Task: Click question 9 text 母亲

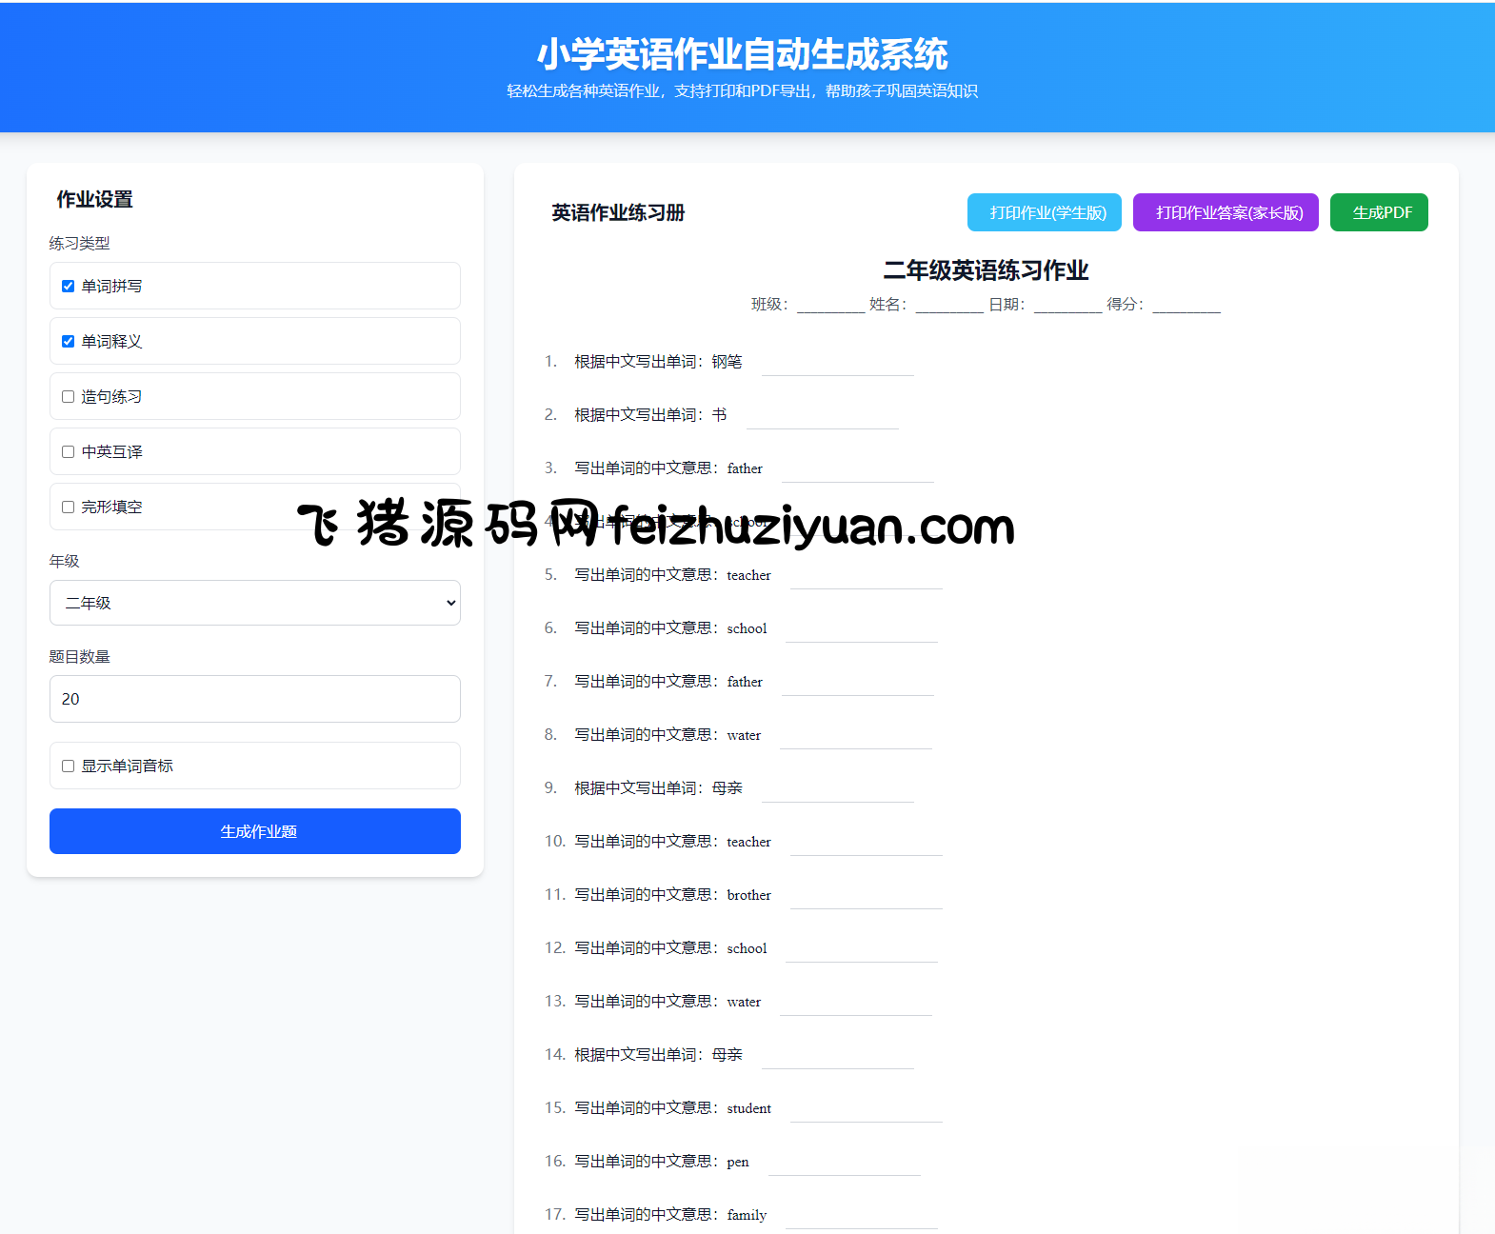Action: 727,788
